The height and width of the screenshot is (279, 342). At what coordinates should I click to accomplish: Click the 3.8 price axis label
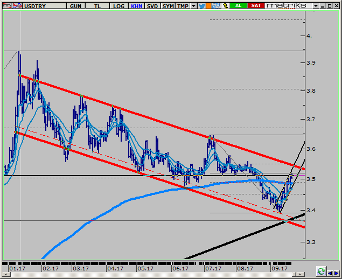tap(311, 90)
